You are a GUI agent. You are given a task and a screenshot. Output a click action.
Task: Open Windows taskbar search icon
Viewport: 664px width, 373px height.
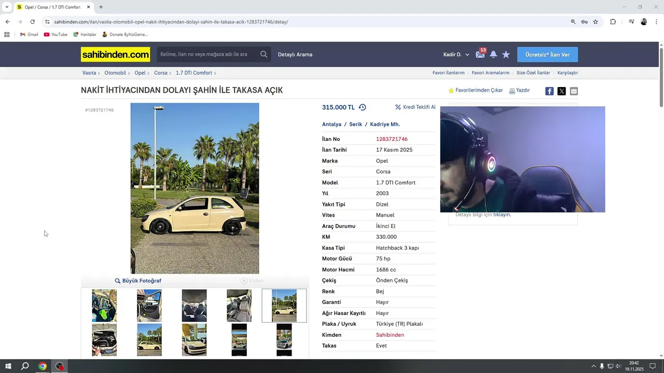coord(25,366)
